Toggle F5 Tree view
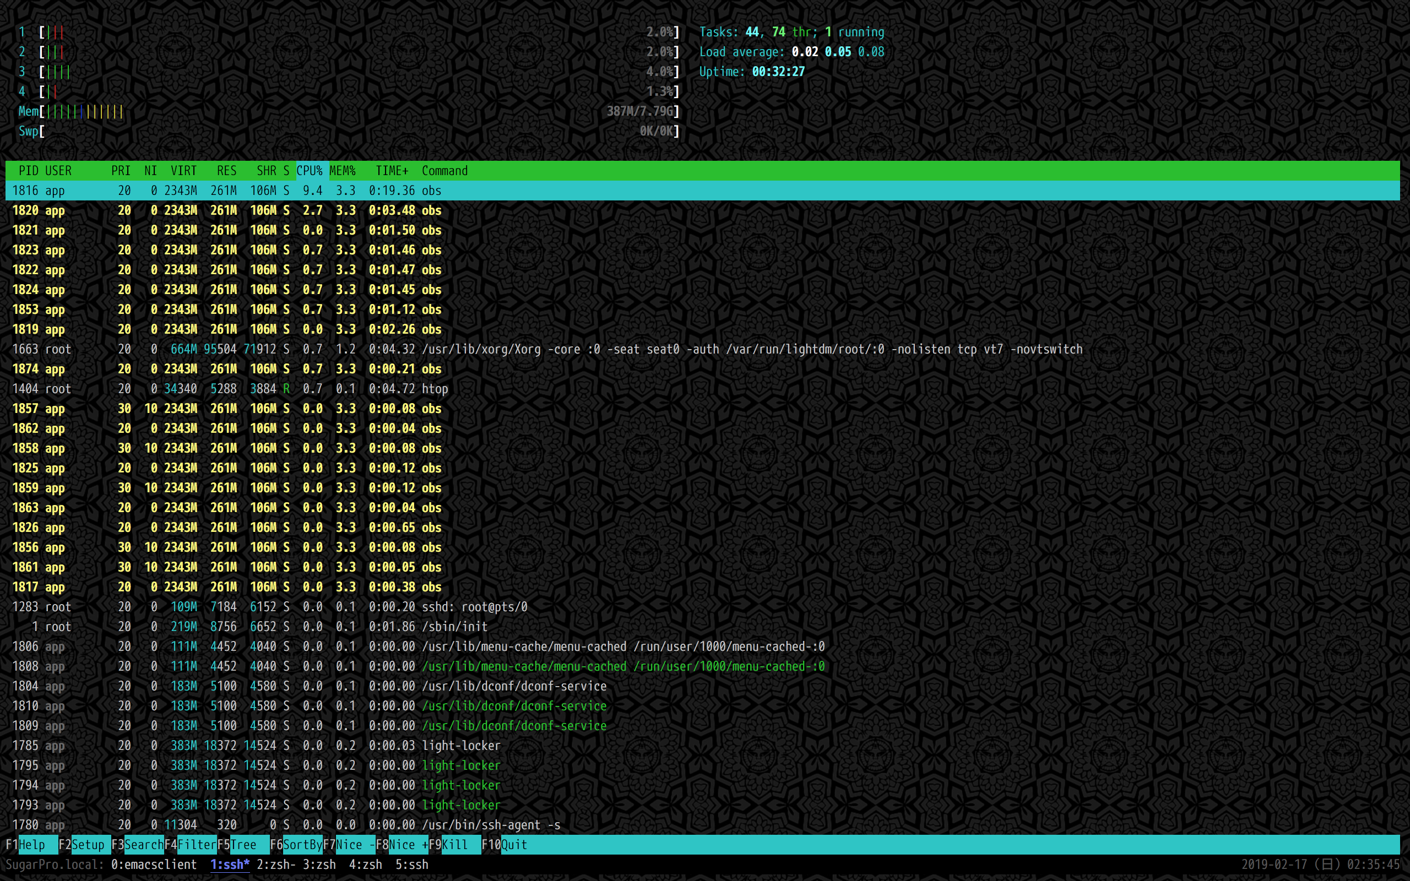Screen dimensions: 1410x881 [243, 844]
